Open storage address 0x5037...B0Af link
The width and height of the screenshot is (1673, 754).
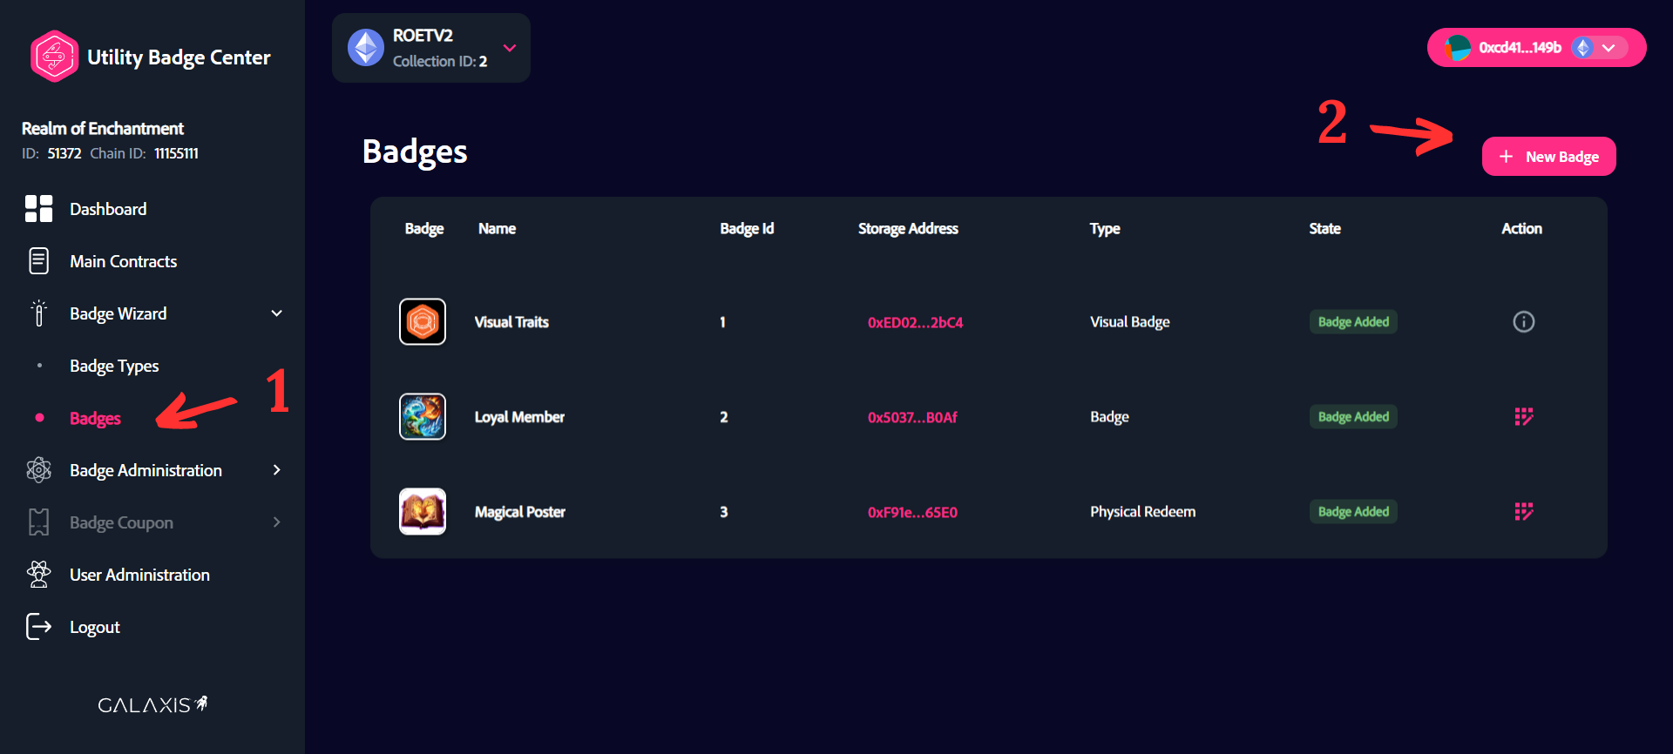[x=911, y=417]
